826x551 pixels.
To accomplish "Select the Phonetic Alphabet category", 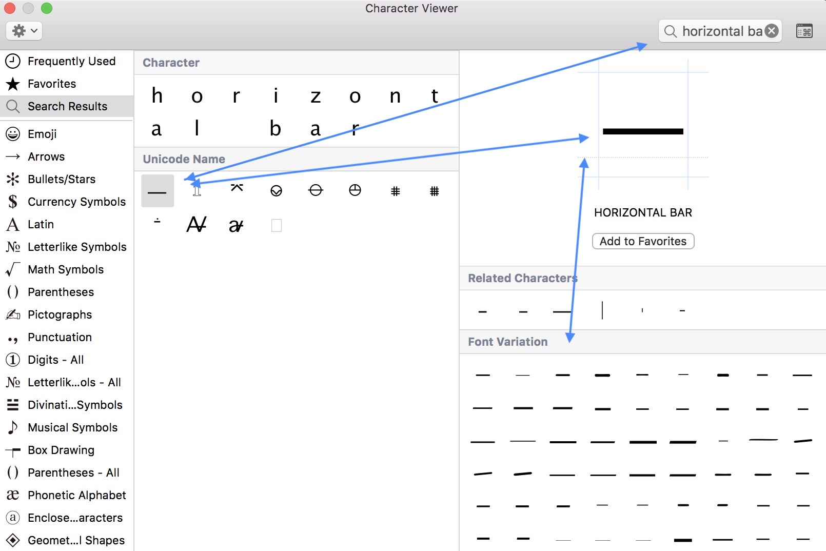I will [76, 495].
